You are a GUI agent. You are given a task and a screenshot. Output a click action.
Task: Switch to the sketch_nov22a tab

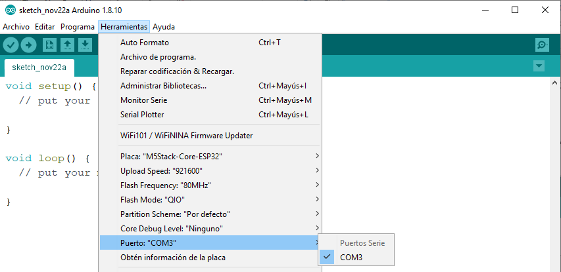[x=39, y=68]
